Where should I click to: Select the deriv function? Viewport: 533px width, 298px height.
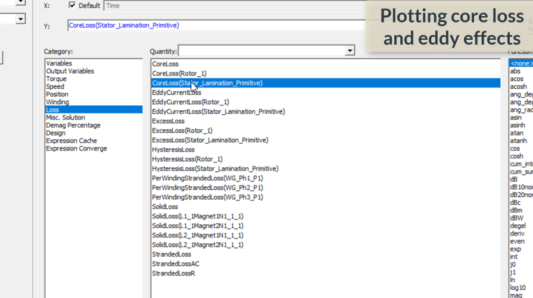coord(518,233)
